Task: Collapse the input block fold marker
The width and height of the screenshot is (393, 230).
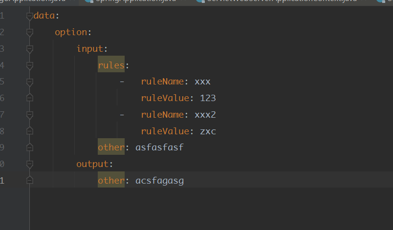Action: [30, 49]
